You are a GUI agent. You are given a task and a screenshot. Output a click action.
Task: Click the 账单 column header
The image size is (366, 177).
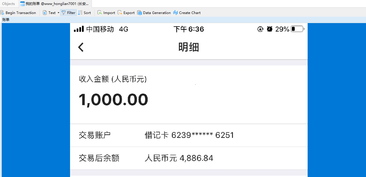[6, 20]
